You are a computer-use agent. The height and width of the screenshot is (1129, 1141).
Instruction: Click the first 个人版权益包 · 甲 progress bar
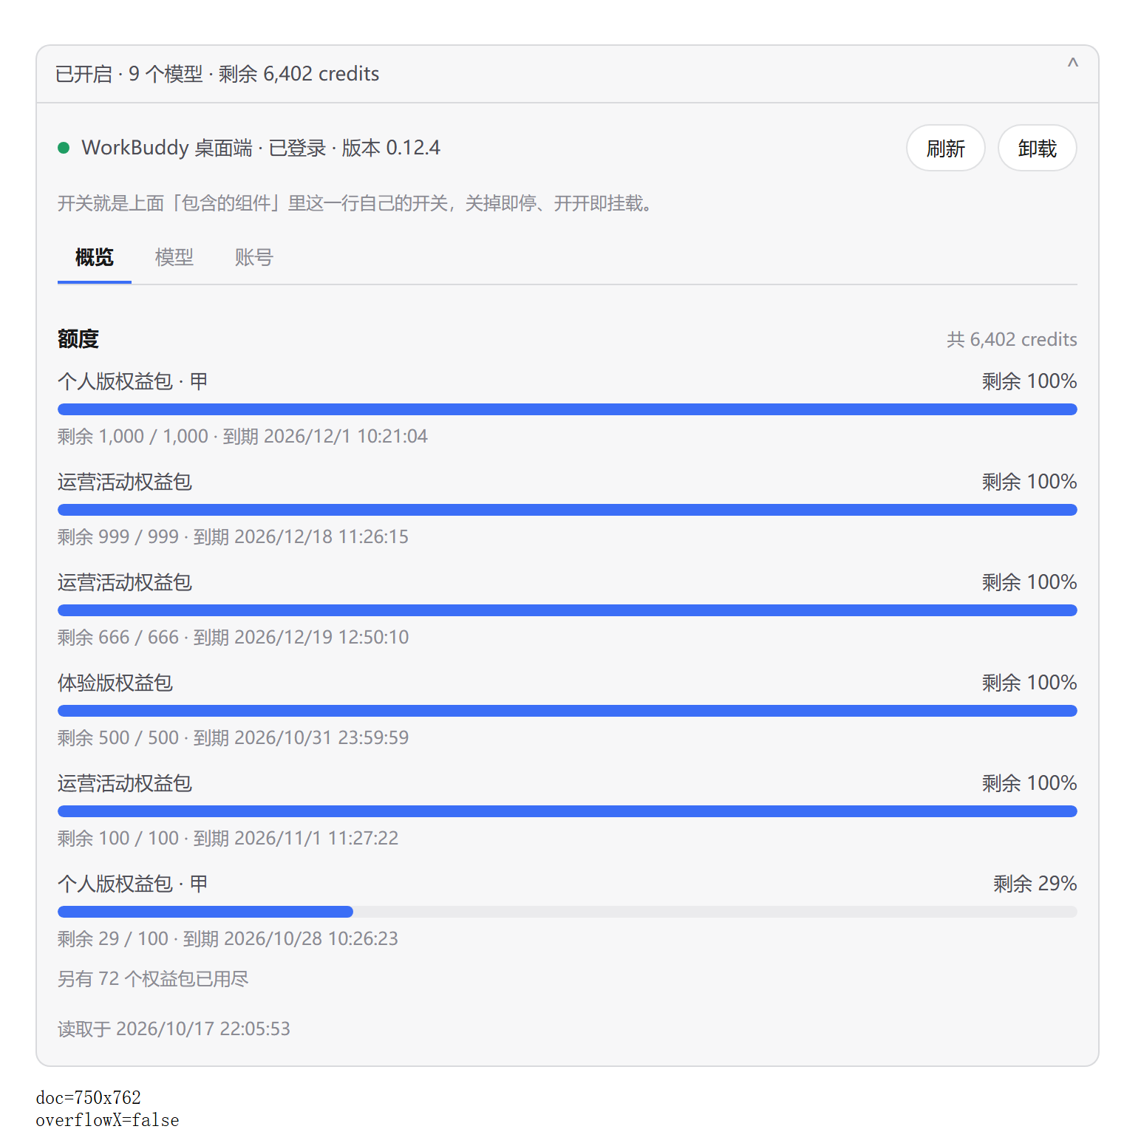(x=567, y=409)
